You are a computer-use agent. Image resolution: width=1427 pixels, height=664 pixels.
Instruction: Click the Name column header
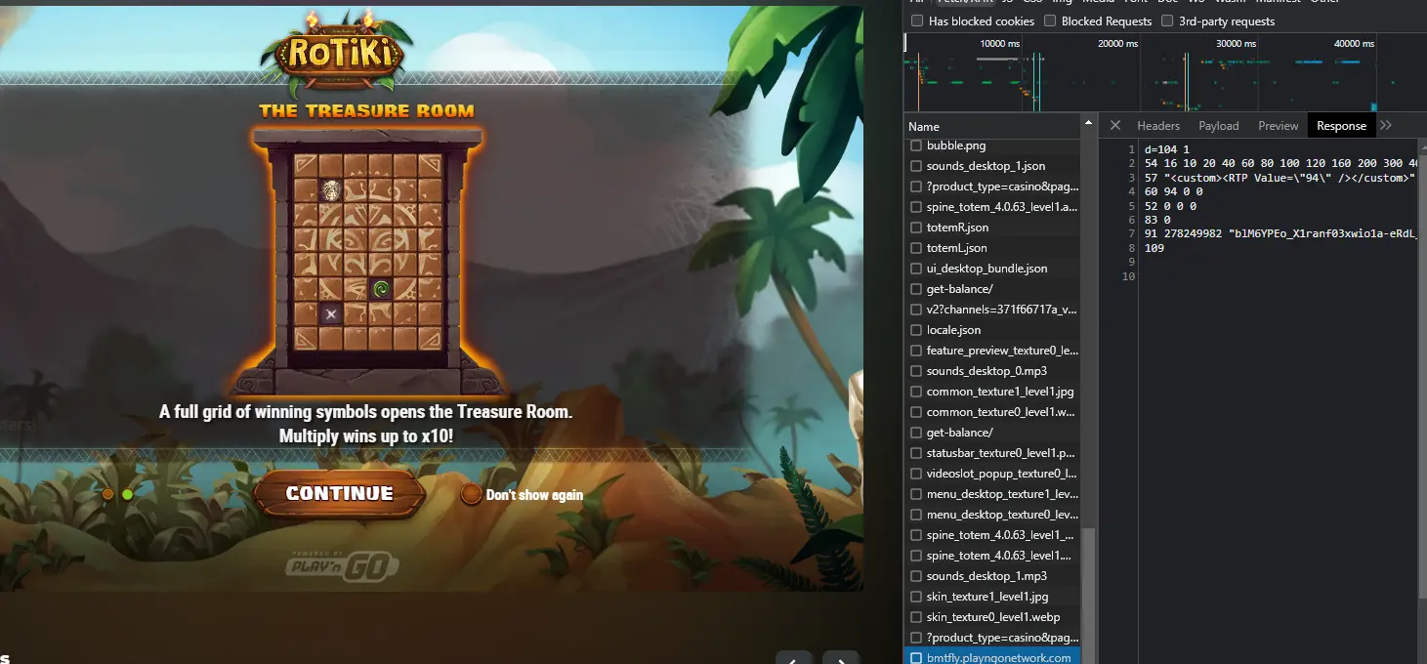pos(991,126)
